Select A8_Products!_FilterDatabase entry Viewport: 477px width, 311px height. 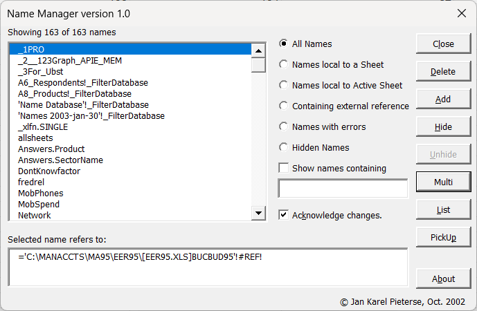tap(131, 93)
